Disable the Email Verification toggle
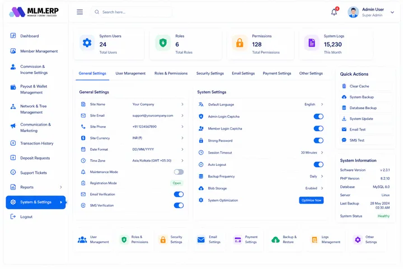 click(x=179, y=194)
